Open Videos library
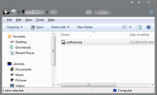Image resolution: width=157 pixels, height=95 pixels. (x=20, y=86)
